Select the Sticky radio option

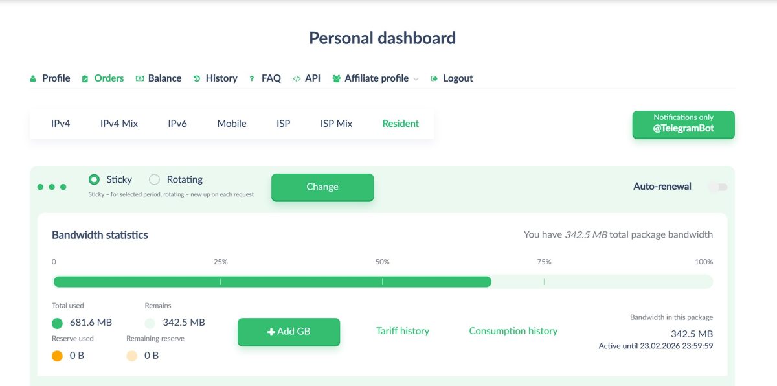(95, 179)
